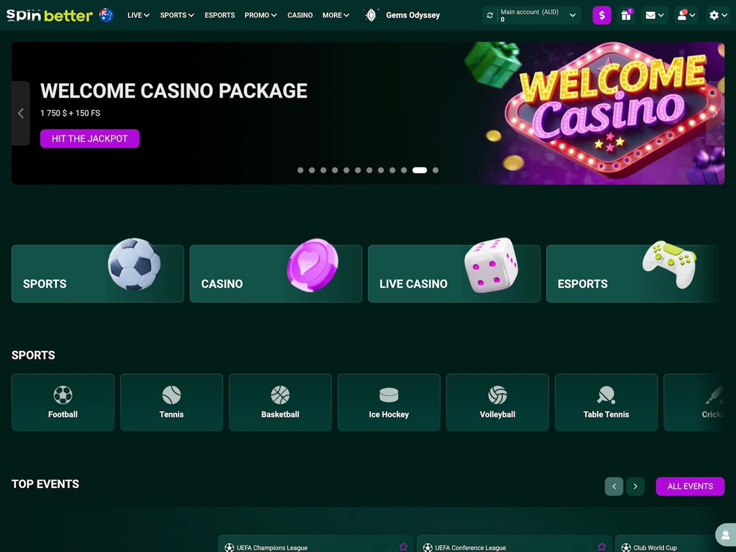The width and height of the screenshot is (736, 552).
Task: Open the gift box bonuses icon
Action: click(x=626, y=16)
